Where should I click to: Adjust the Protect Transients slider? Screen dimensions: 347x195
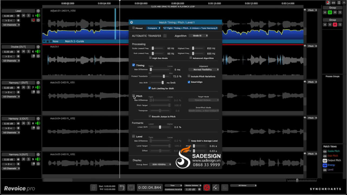coord(164,76)
